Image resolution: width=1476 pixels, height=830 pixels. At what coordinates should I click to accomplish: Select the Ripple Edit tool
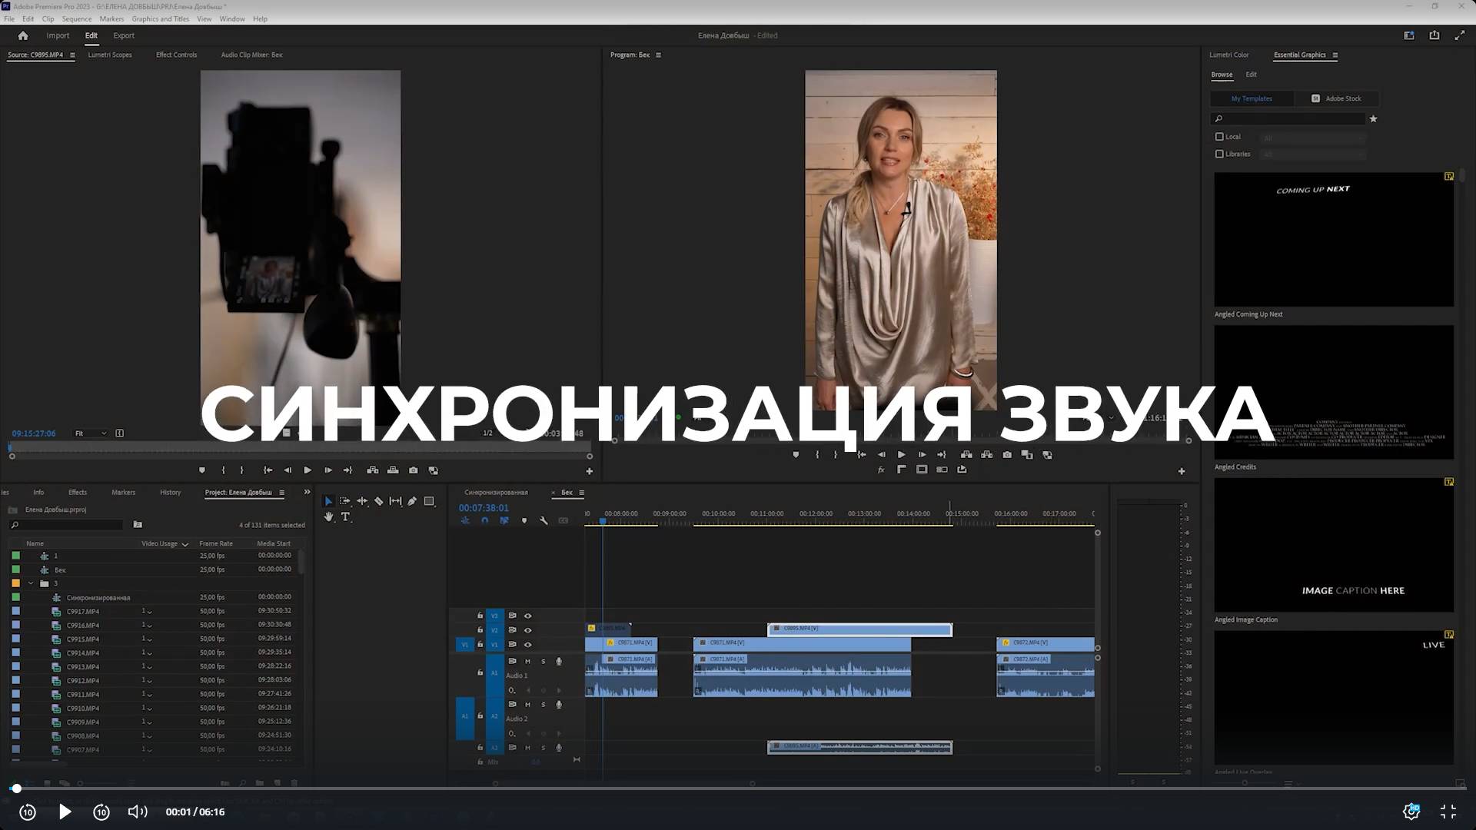362,501
